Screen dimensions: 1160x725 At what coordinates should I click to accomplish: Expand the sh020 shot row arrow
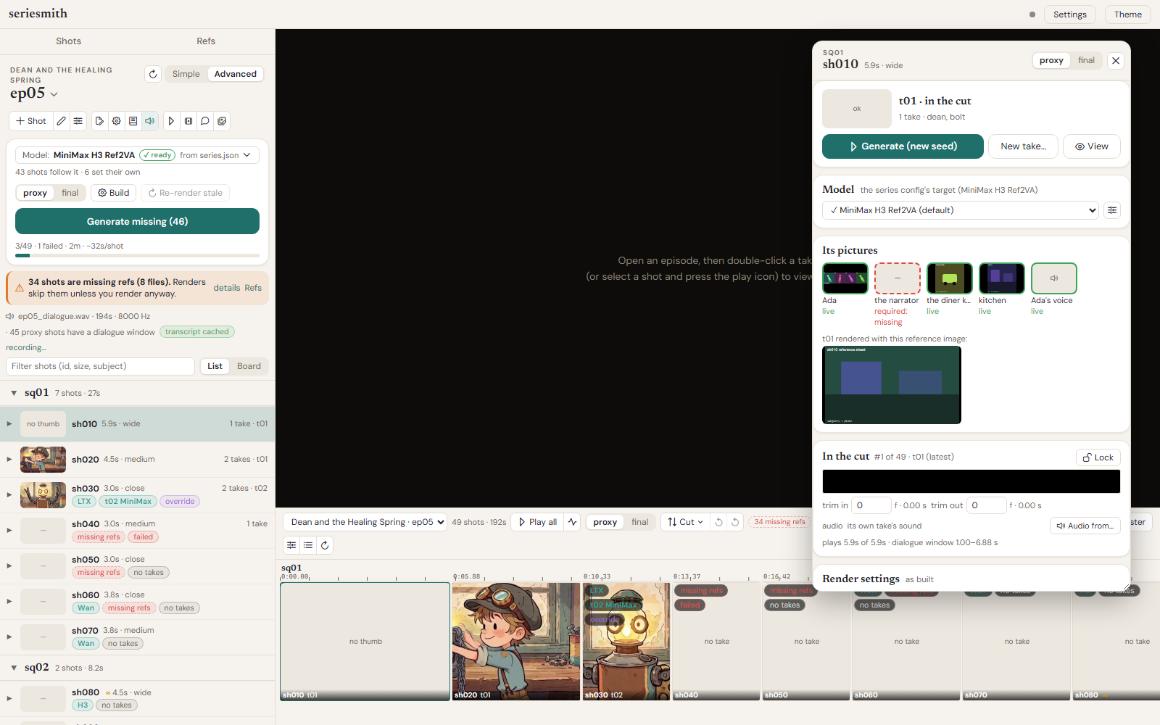pyautogui.click(x=9, y=459)
